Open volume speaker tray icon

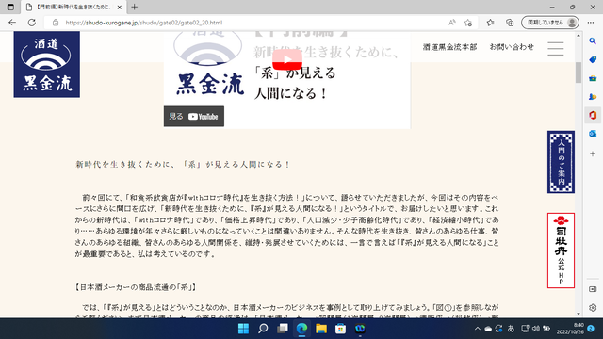536,329
